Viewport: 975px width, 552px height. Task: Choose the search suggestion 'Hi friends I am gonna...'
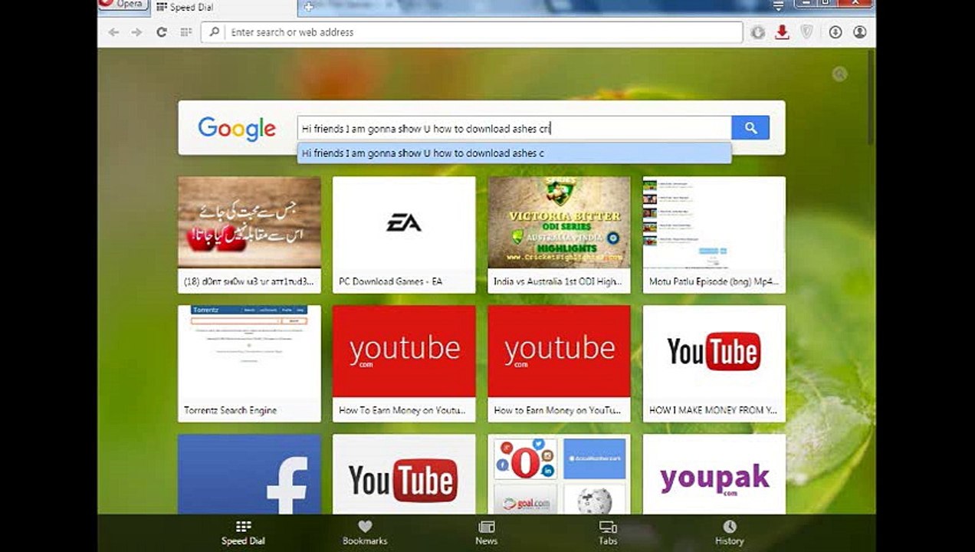514,153
